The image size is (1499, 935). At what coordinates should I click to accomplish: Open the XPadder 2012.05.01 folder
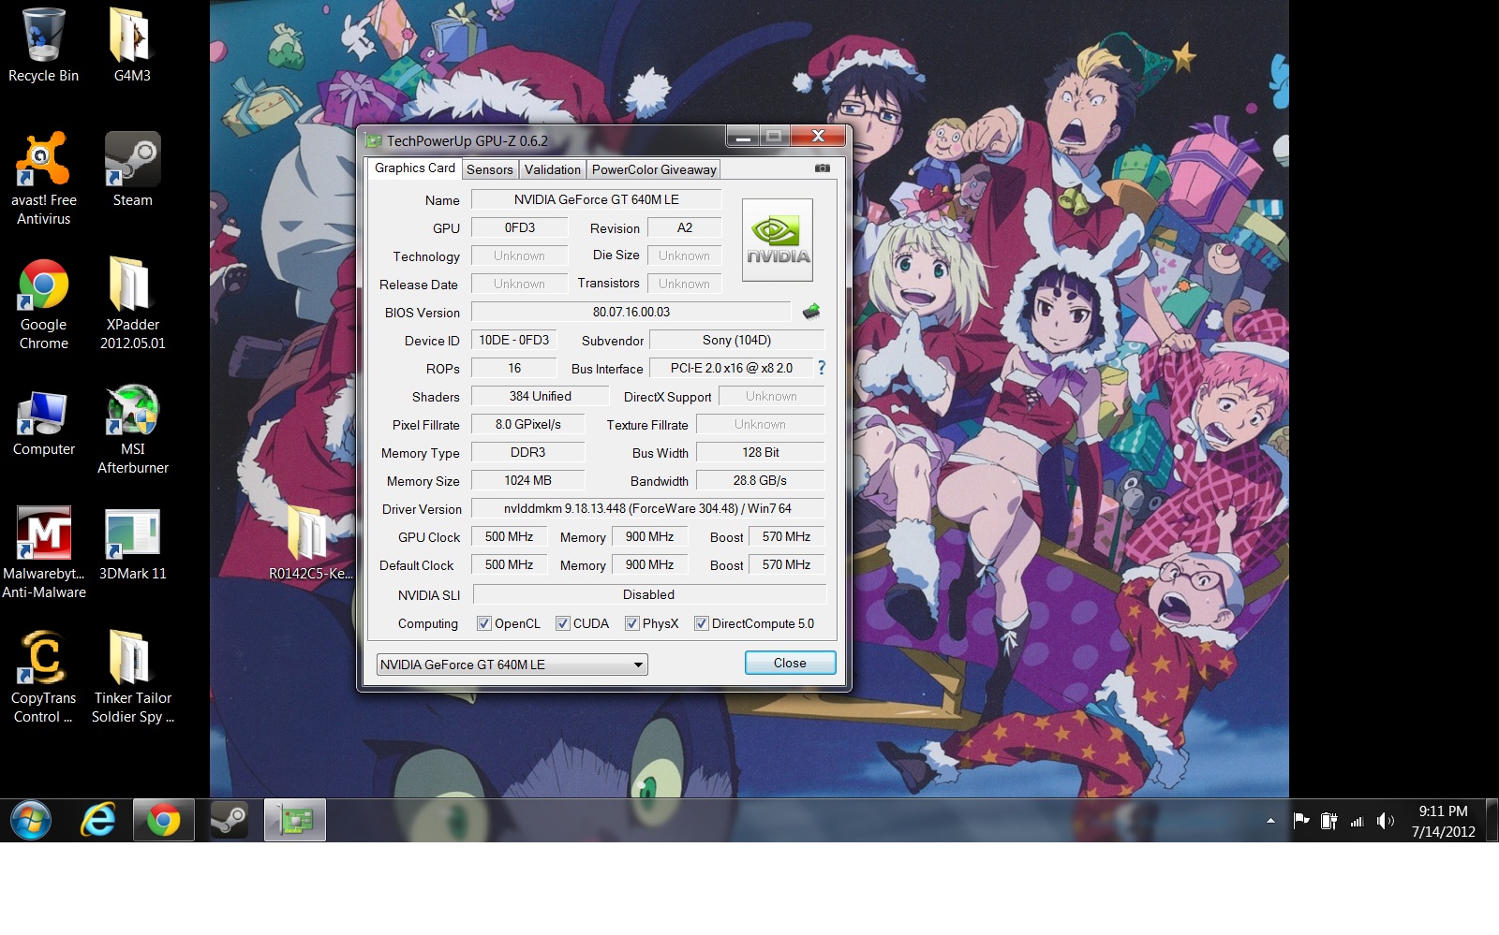click(132, 303)
